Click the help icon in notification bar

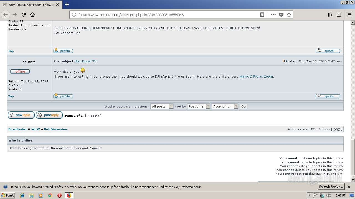[x=5, y=187]
